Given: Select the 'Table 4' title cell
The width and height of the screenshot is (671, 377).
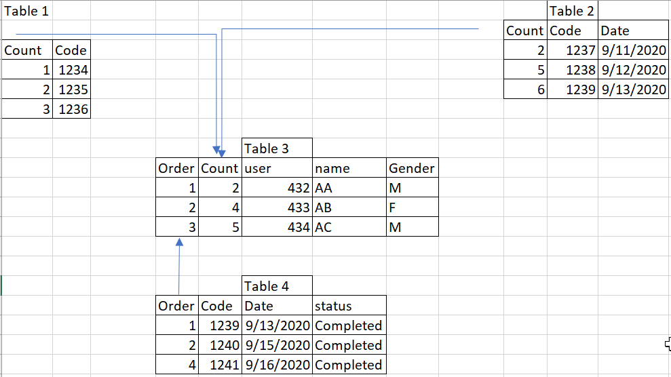Looking at the screenshot, I should point(277,286).
